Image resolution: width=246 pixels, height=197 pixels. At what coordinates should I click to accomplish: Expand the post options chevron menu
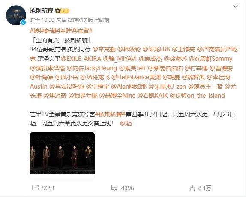click(x=235, y=6)
